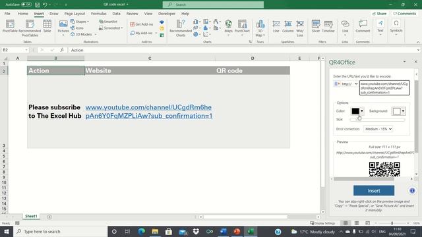The width and height of the screenshot is (422, 237).
Task: Open Recommended Charts
Action: click(x=181, y=28)
